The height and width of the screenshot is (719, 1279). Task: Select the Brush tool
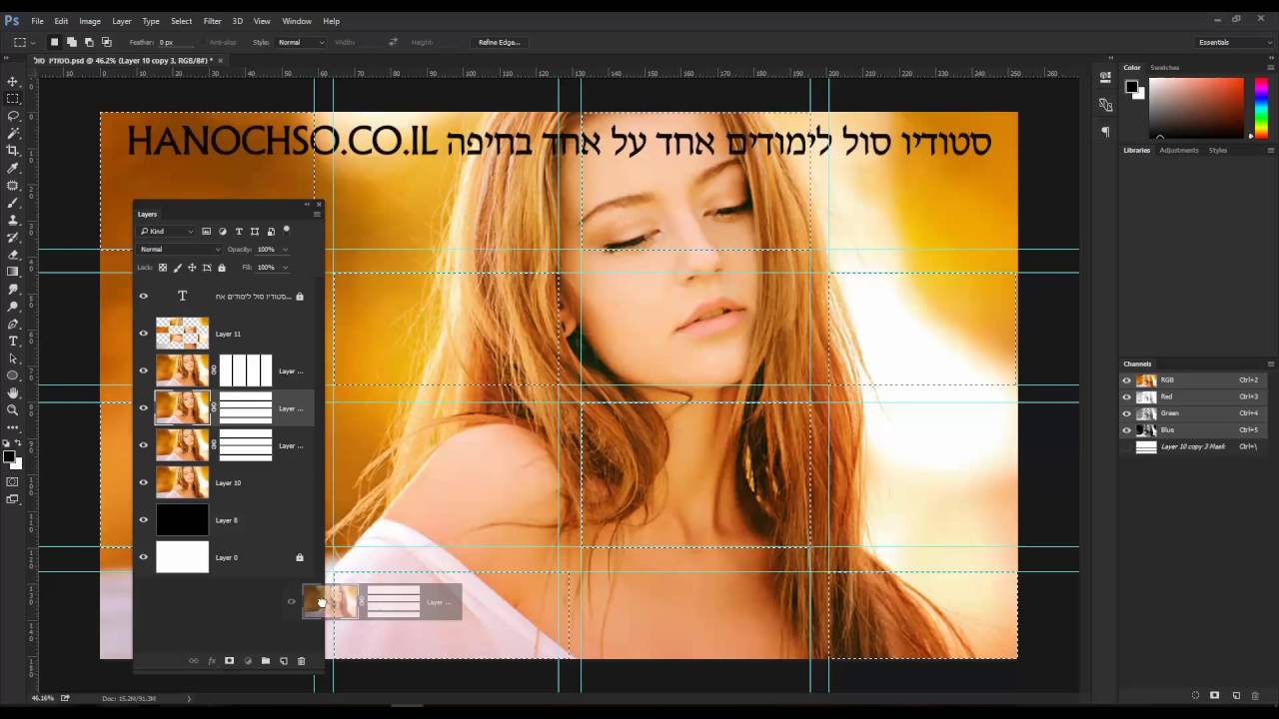pyautogui.click(x=13, y=203)
